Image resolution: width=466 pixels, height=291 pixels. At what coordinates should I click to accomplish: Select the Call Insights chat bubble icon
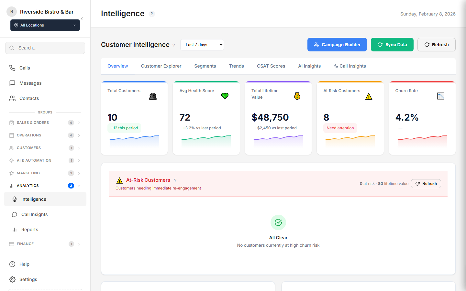[14, 214]
